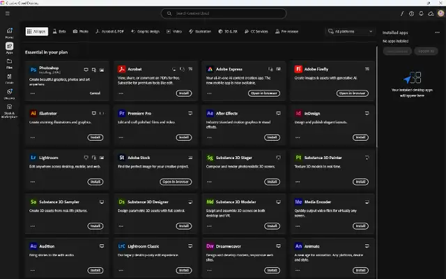Click the Adobe Firefly app icon
This screenshot has width=446, height=279.
(298, 69)
